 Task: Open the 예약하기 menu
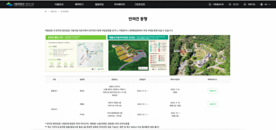pos(79,4)
